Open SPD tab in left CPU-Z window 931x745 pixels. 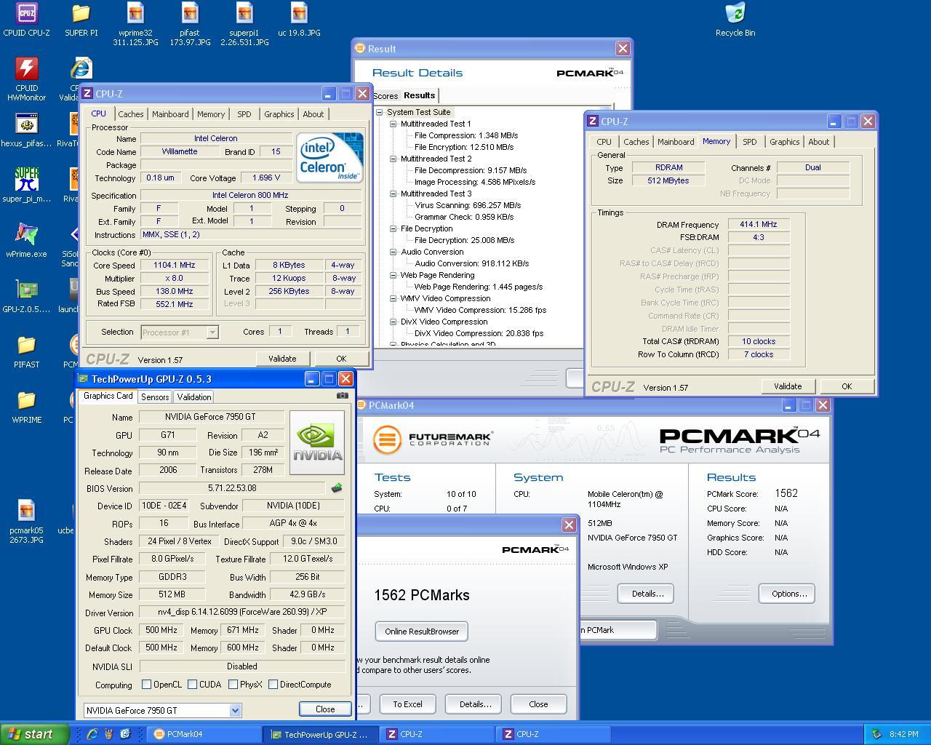[244, 114]
